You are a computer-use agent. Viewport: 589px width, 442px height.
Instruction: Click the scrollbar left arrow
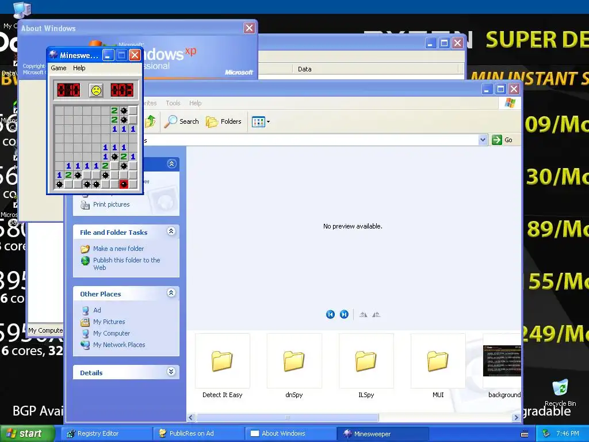click(191, 418)
